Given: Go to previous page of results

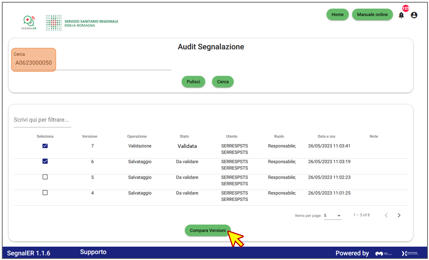Looking at the screenshot, I should pos(386,215).
